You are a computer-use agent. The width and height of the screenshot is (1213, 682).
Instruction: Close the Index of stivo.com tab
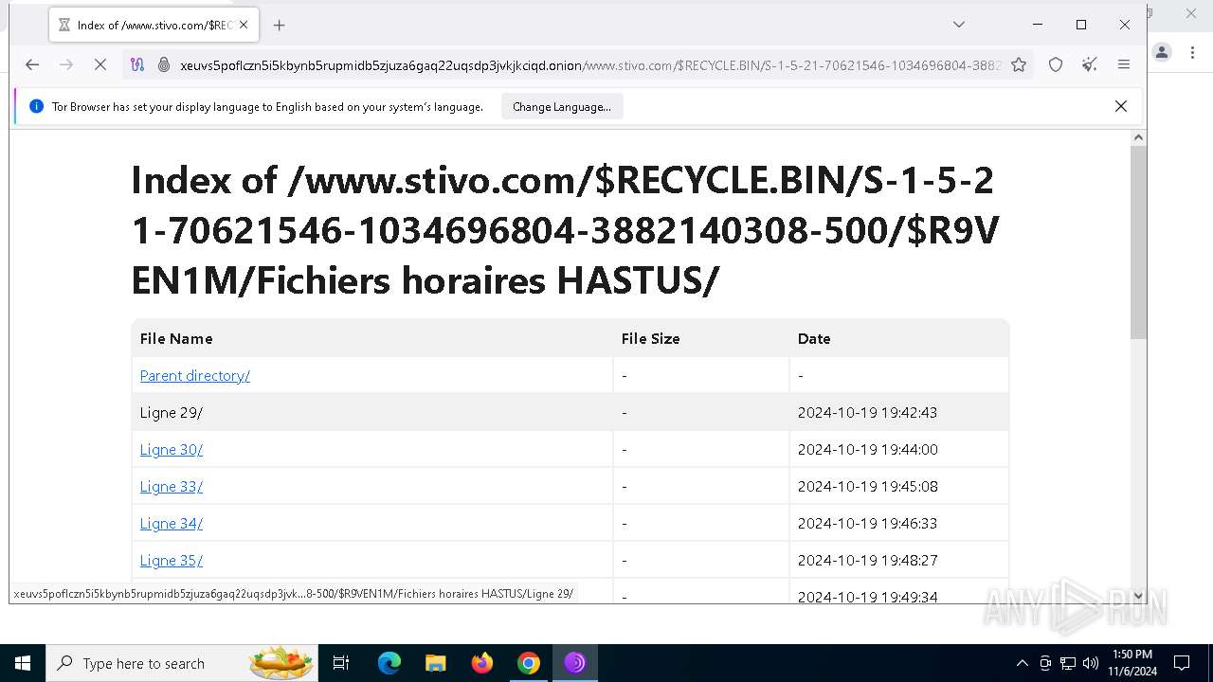[x=244, y=26]
